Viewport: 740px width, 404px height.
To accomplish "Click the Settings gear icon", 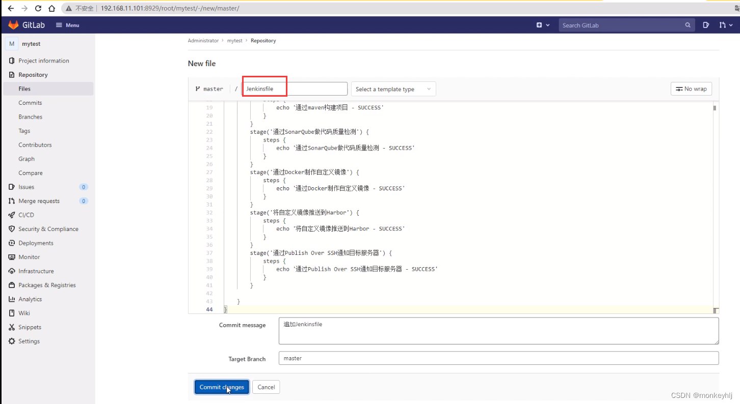I will click(x=12, y=341).
